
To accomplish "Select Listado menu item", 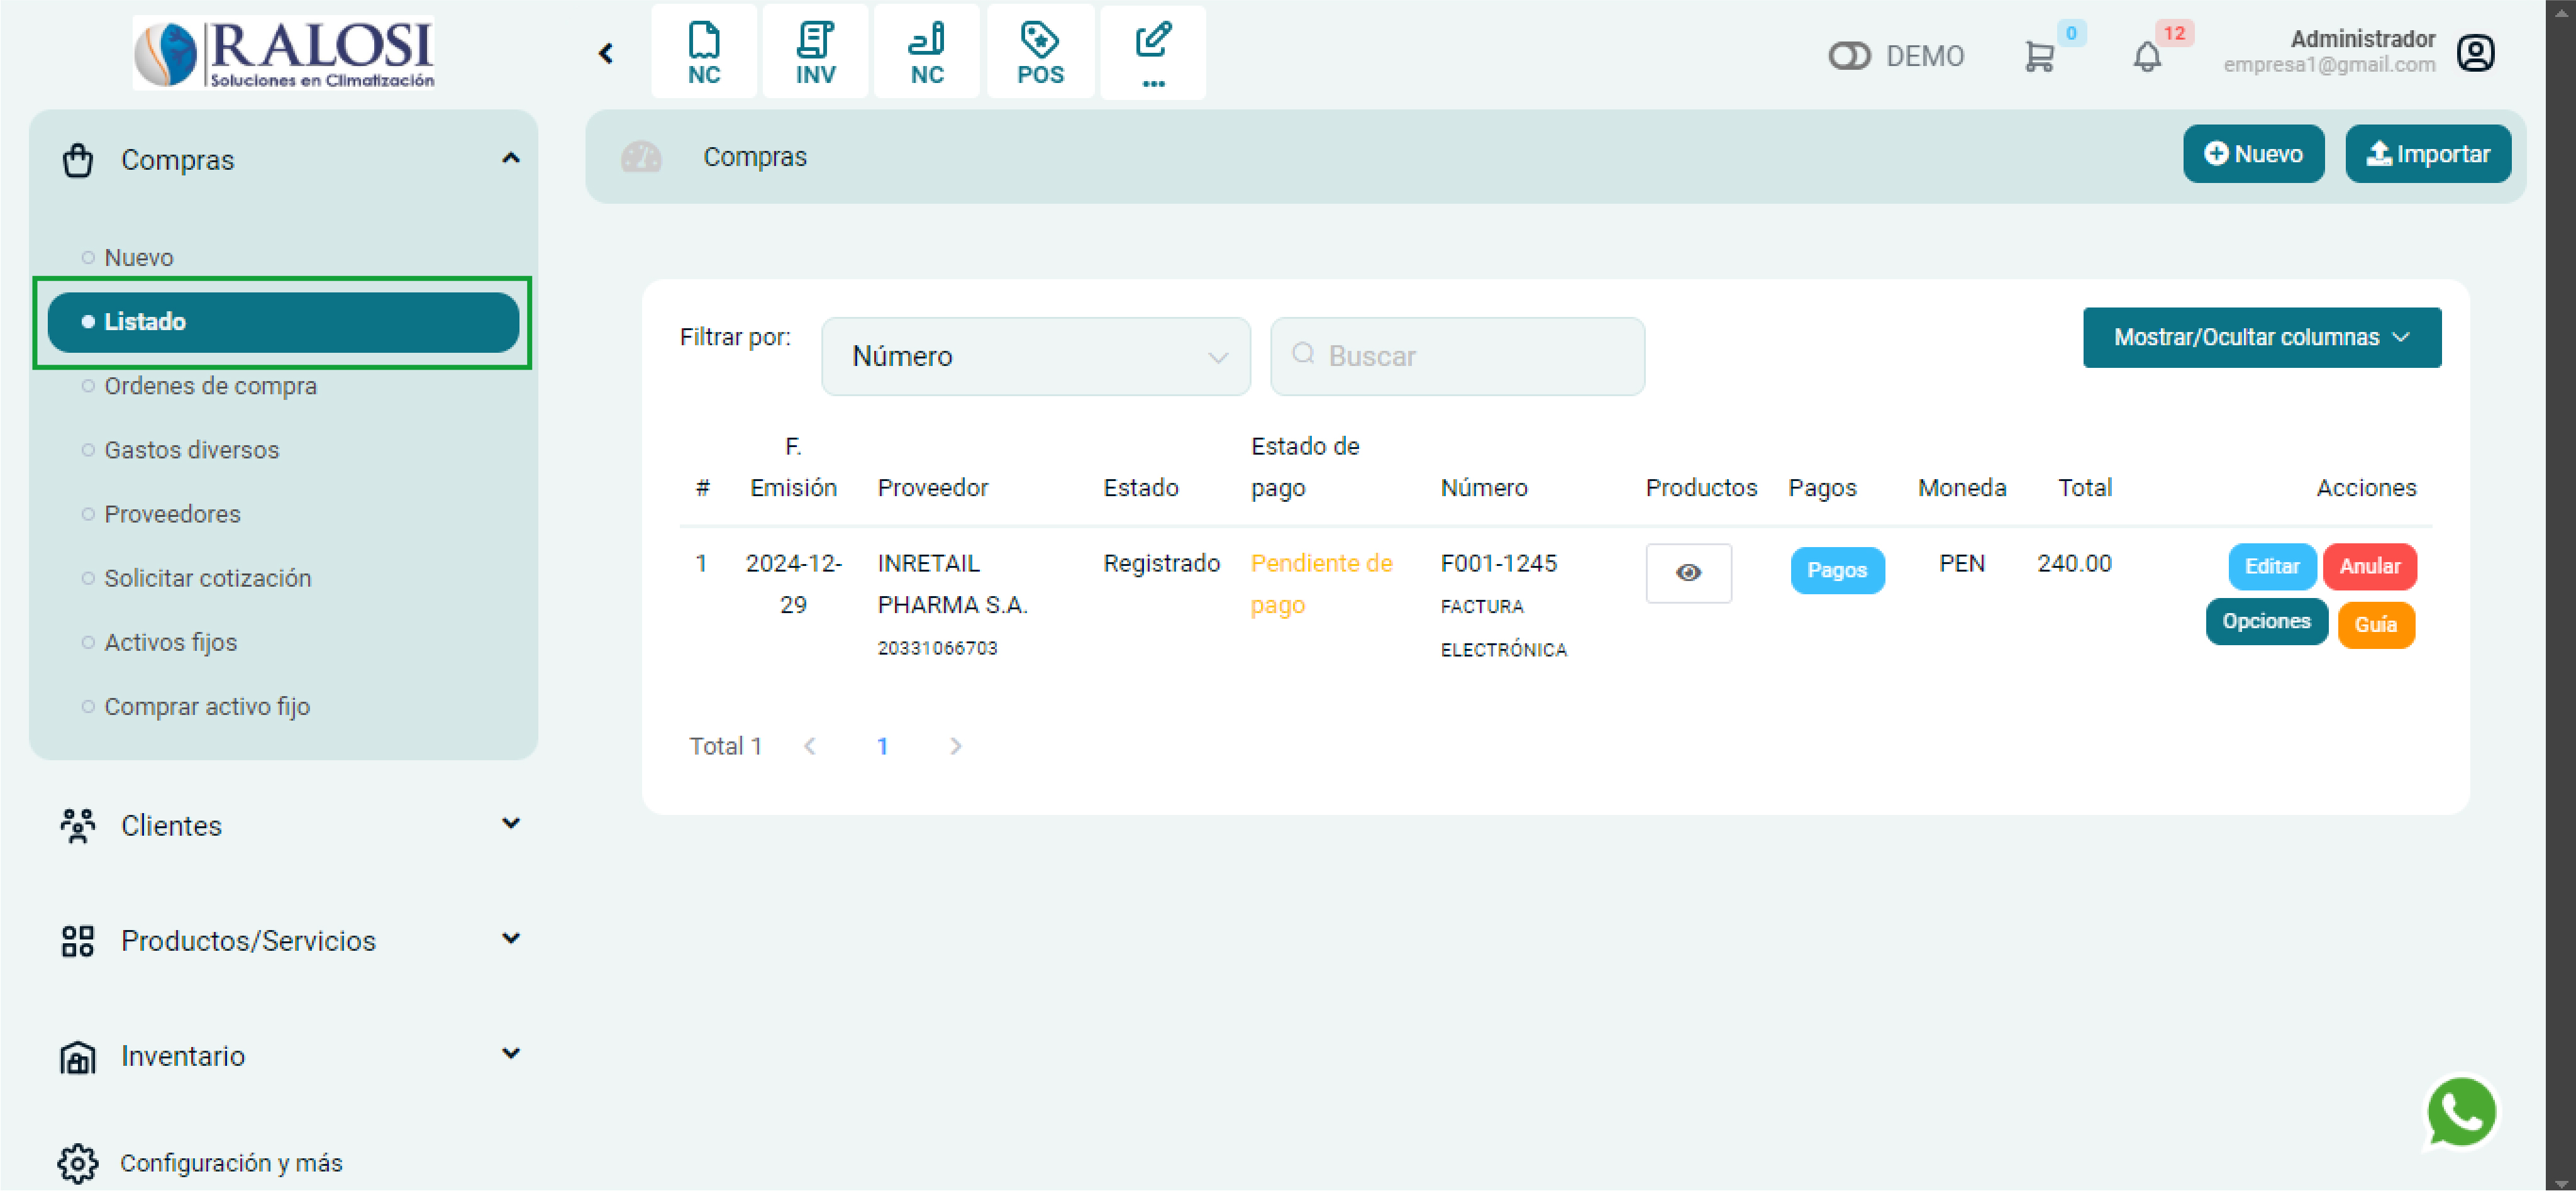I will point(283,322).
